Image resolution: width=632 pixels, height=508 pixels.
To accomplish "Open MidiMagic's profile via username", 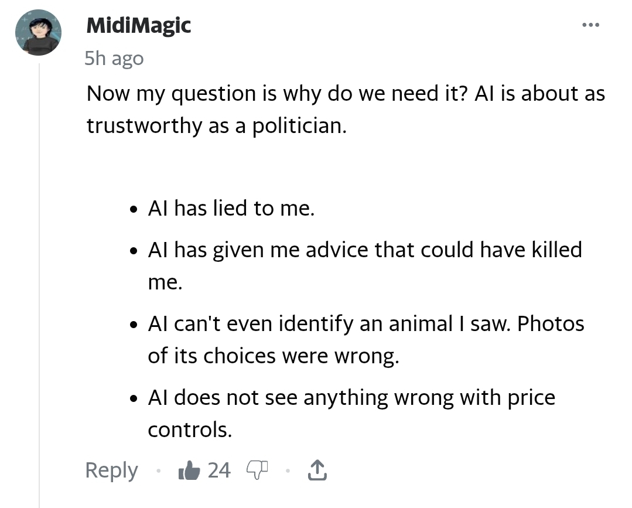I will [x=138, y=25].
